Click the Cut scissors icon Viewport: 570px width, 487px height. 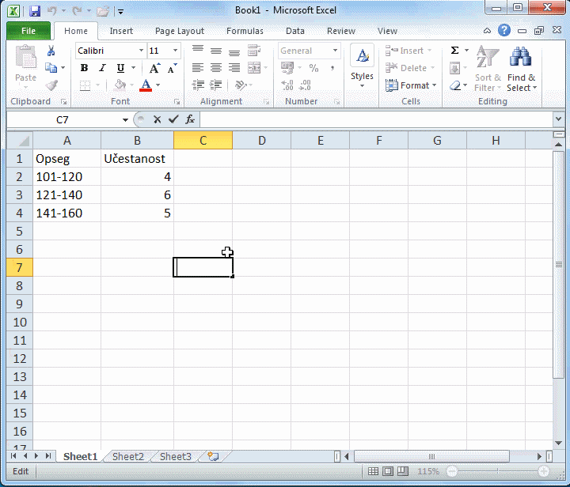[x=51, y=51]
